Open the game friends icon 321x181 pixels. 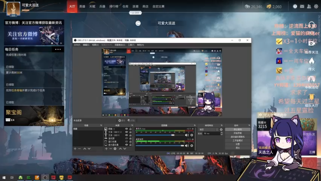tap(309, 6)
